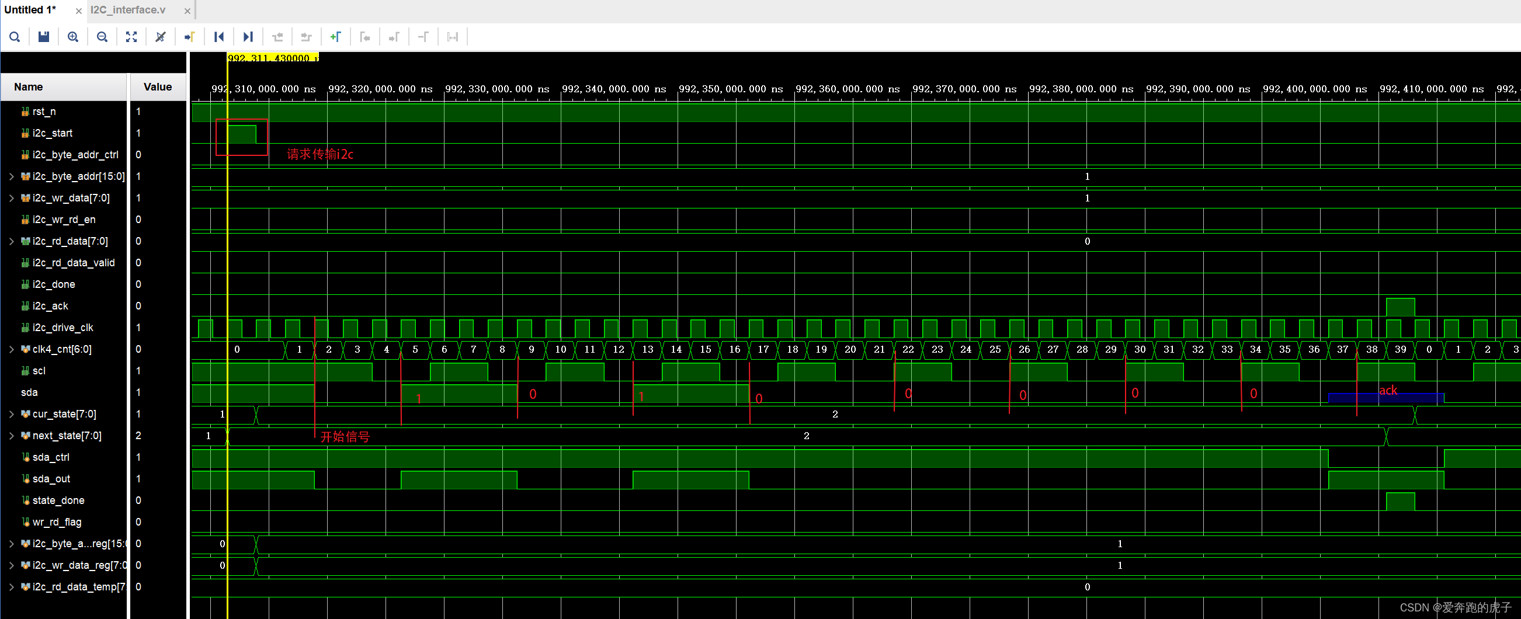The image size is (1521, 619).
Task: Click the i2c_start high pulse in waveform
Action: (242, 134)
